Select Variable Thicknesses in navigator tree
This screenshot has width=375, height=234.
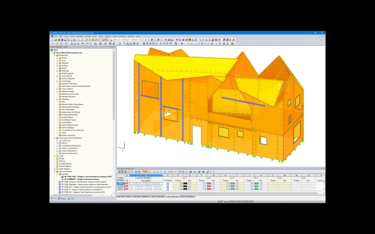coord(69,84)
